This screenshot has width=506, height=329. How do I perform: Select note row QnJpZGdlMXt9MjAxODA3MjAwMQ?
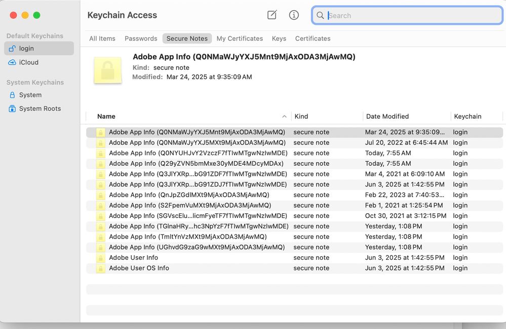[x=294, y=195]
